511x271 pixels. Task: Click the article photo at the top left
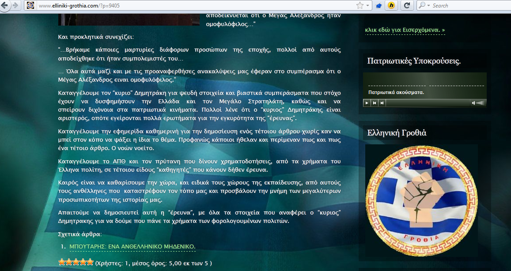click(129, 19)
